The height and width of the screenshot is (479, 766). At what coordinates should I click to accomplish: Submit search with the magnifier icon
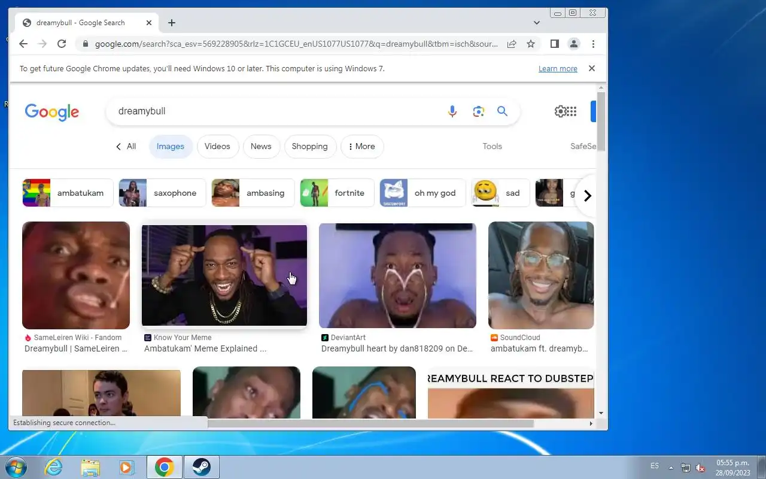(502, 111)
